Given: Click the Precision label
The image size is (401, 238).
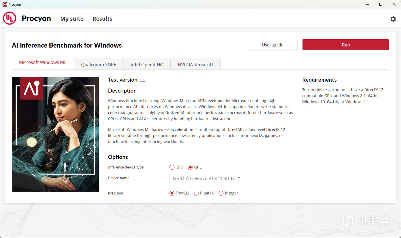Looking at the screenshot, I should pos(116,193).
